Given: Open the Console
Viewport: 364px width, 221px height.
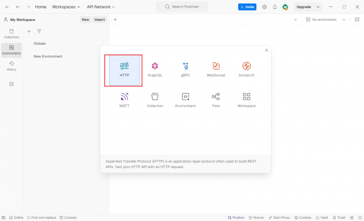Looking at the screenshot, I should 69,217.
